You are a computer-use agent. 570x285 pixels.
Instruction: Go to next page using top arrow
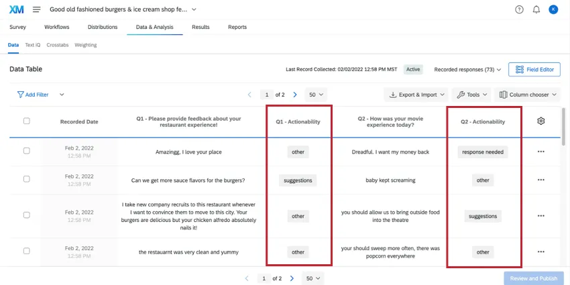[295, 95]
